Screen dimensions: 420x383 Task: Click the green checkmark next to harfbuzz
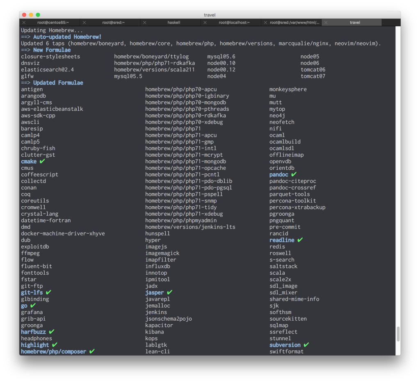[x=52, y=332]
